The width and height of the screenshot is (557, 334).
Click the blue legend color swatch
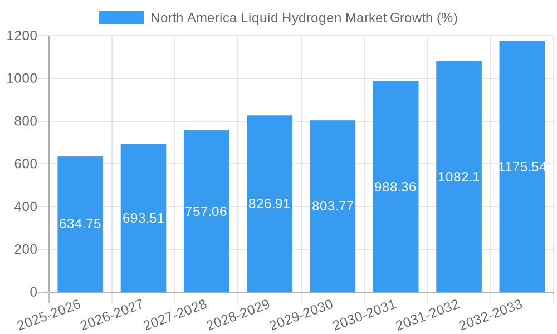point(121,18)
